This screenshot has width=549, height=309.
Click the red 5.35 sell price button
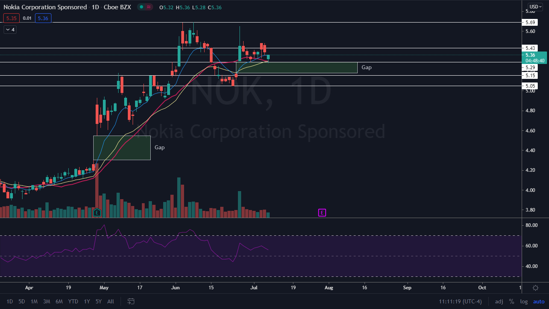(x=11, y=18)
